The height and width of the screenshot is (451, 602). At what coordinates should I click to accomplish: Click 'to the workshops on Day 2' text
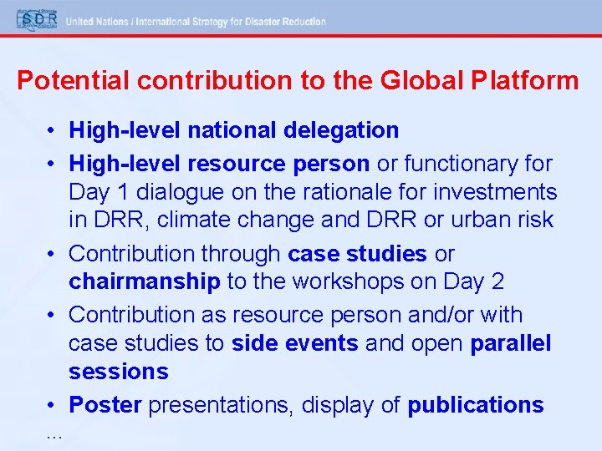[x=365, y=281]
